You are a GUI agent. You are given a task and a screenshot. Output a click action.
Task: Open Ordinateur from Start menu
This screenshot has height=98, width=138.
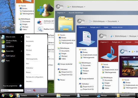pos(30,68)
